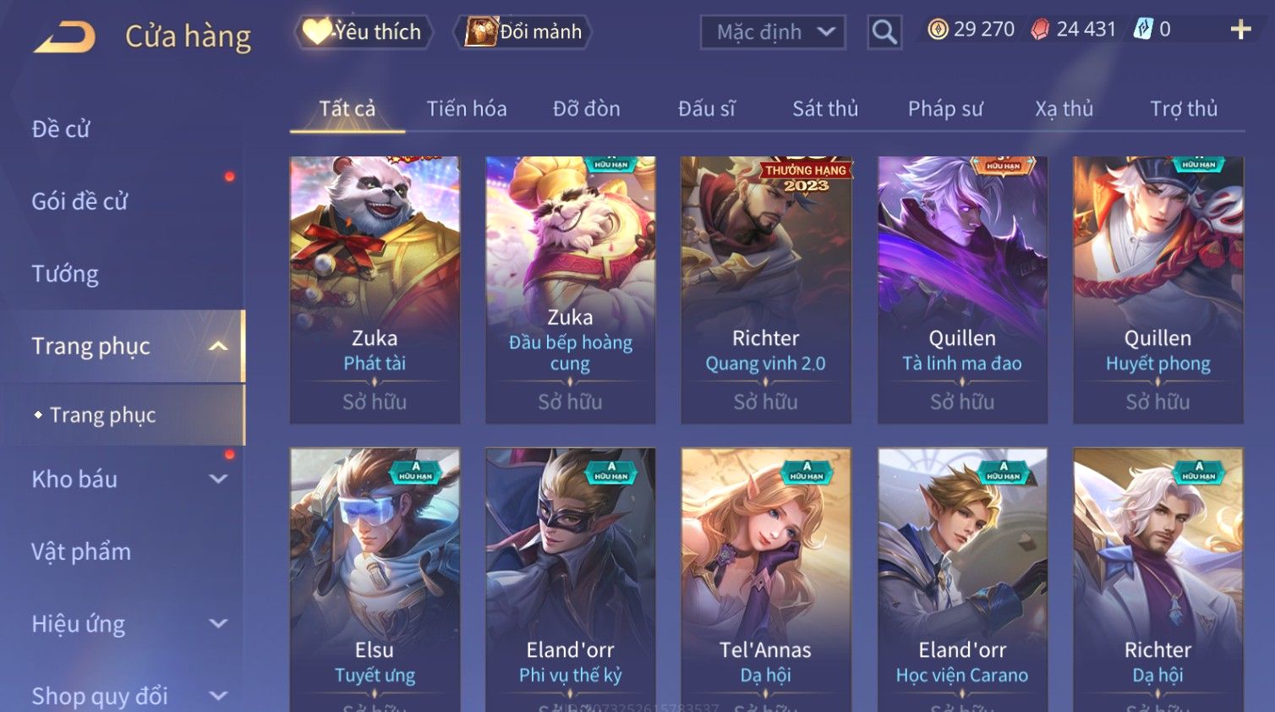Open Yêu thích heart favorites

tap(318, 31)
